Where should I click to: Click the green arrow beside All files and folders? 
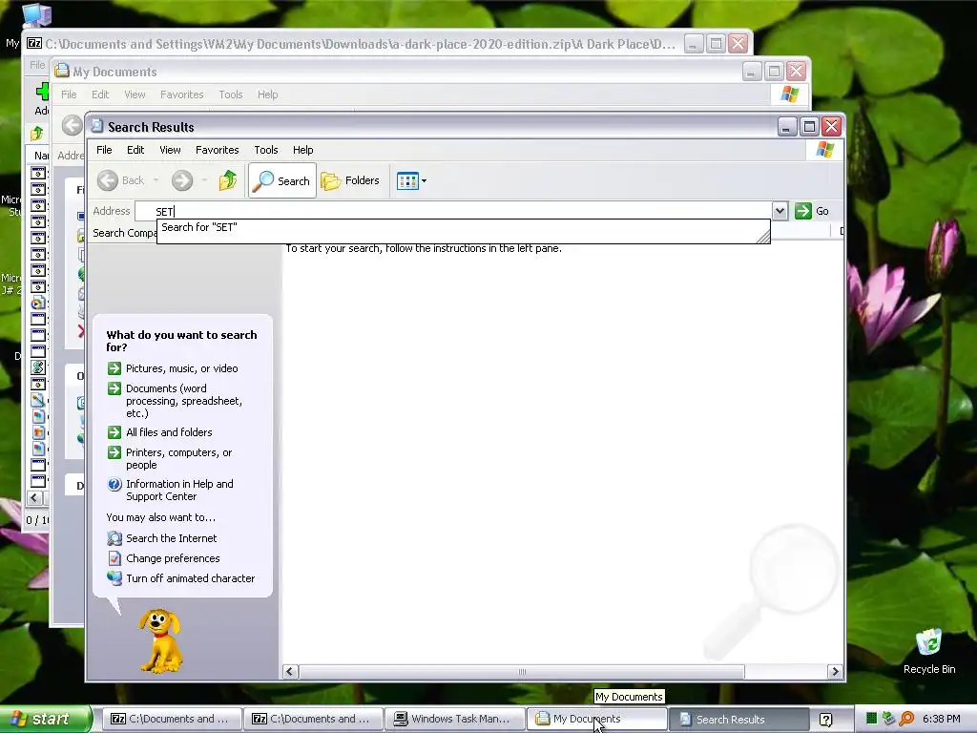pos(114,432)
